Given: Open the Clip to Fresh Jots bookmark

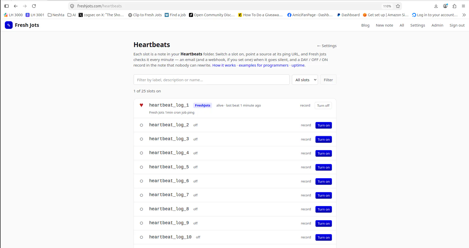Looking at the screenshot, I should (145, 15).
